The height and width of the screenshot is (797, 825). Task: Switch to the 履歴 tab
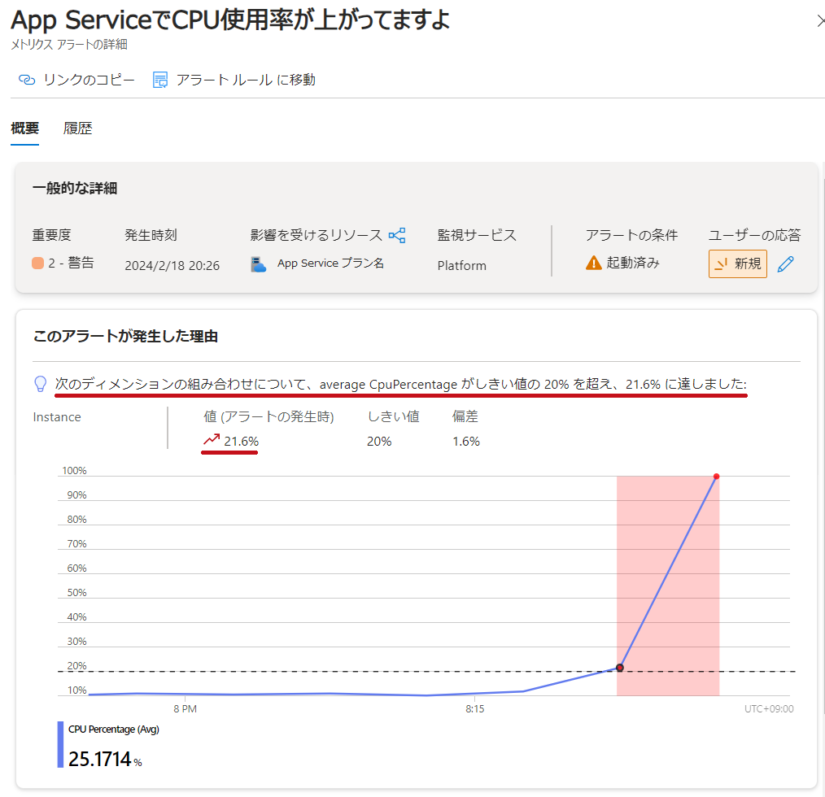point(78,128)
